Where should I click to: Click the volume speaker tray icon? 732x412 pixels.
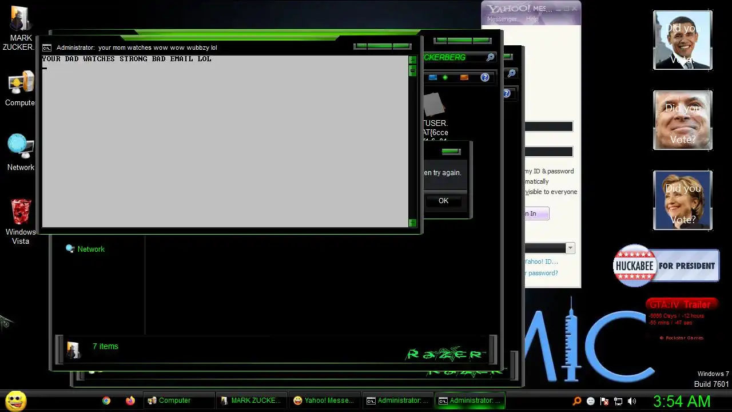[x=632, y=401]
